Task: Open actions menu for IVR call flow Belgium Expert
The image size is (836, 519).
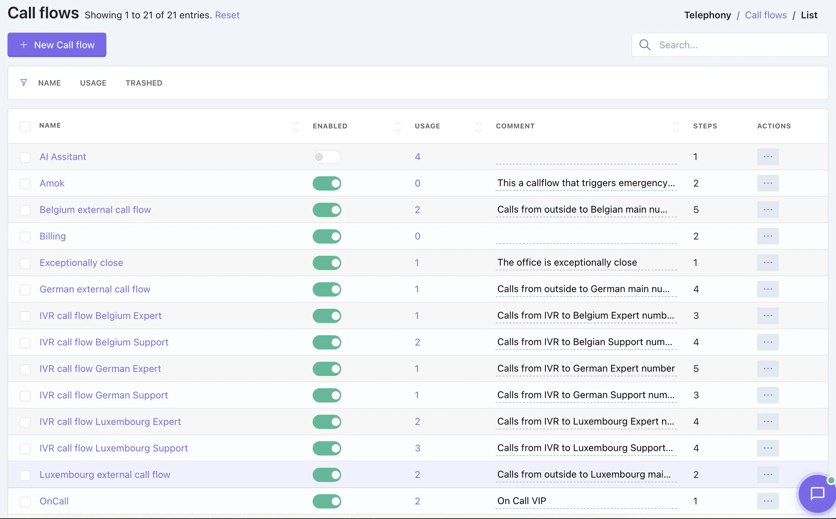Action: [x=768, y=315]
